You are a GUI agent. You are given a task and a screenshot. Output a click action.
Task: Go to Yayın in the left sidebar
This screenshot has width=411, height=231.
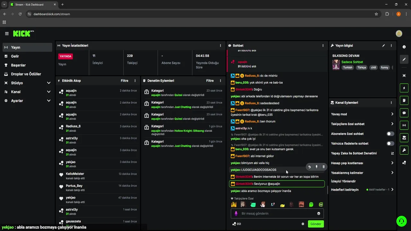[27, 47]
